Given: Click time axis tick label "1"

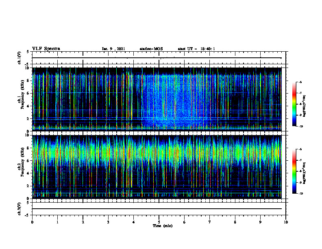Looking at the screenshot, I should click(57, 222).
